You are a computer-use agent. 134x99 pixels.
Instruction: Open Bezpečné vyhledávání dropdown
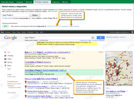pyautogui.click(x=116, y=37)
